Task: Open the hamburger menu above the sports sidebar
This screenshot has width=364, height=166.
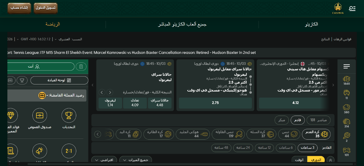Action: click(x=346, y=66)
